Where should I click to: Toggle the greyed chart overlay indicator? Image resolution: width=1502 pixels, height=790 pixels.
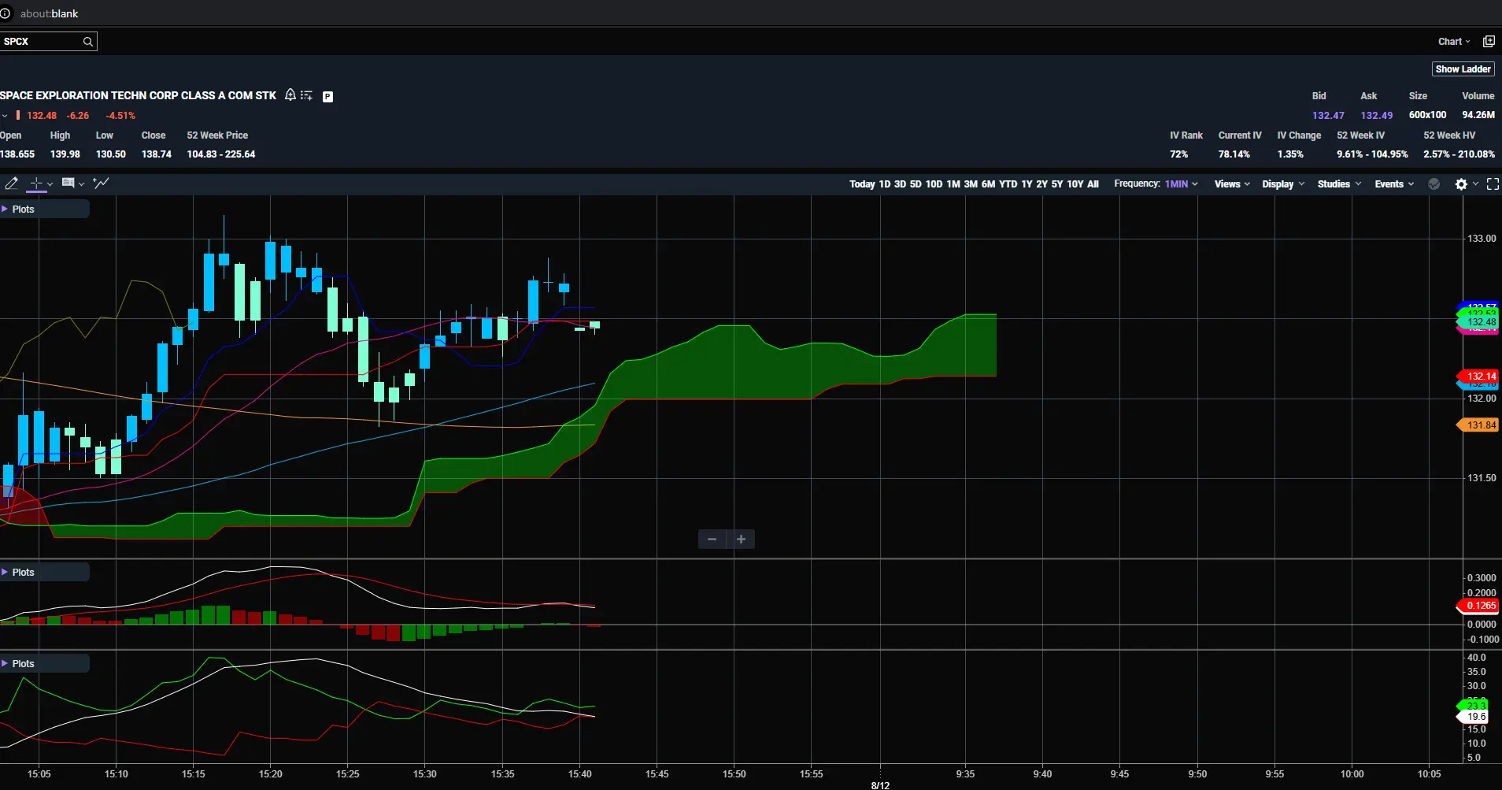[1434, 184]
